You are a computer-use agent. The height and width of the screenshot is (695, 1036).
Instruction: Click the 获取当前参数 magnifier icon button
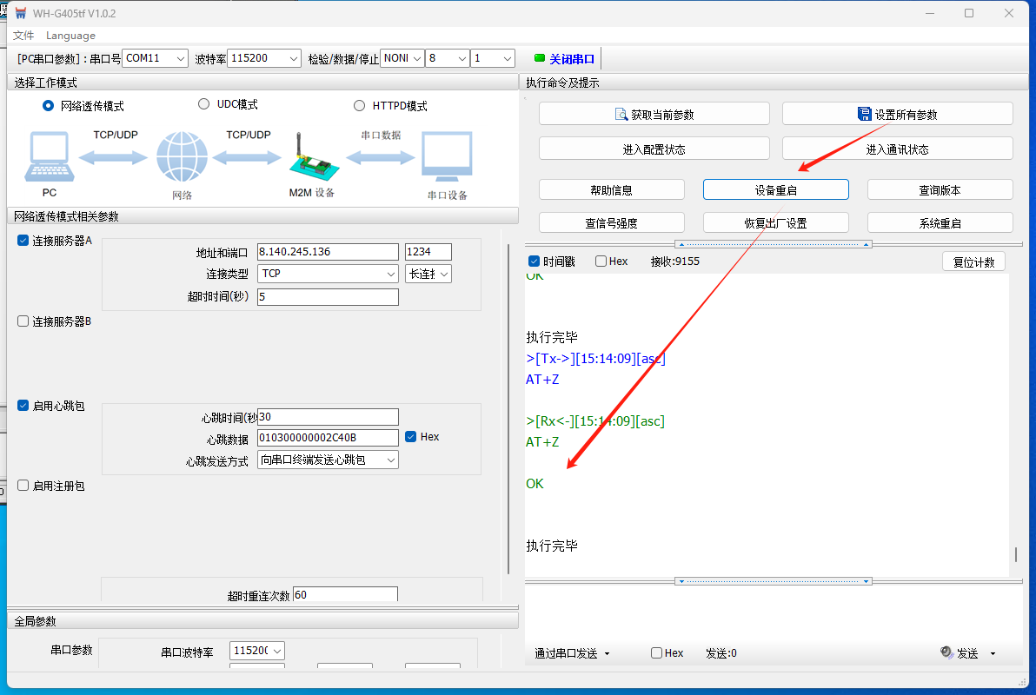[621, 115]
